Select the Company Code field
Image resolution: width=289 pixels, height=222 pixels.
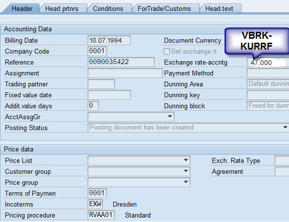[x=97, y=51]
